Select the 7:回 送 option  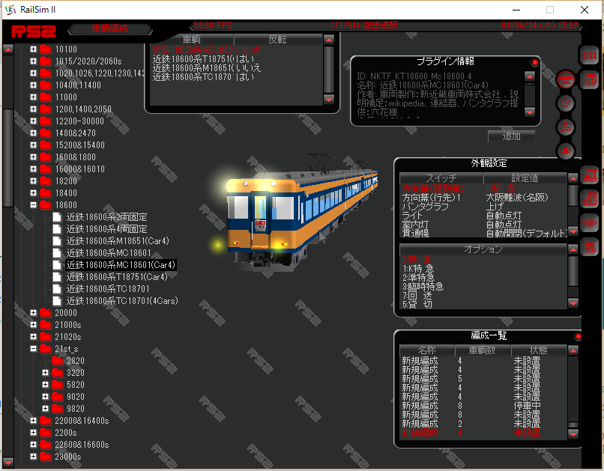[x=417, y=296]
